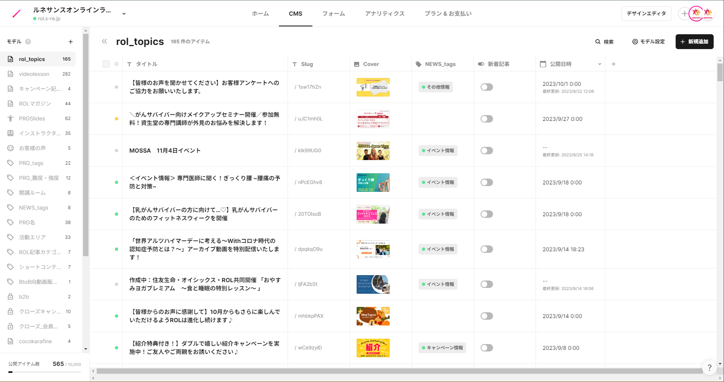The height and width of the screenshot is (382, 724).
Task: Toggle 新着記事 for おやすみヨガプレミアム row
Action: (487, 284)
